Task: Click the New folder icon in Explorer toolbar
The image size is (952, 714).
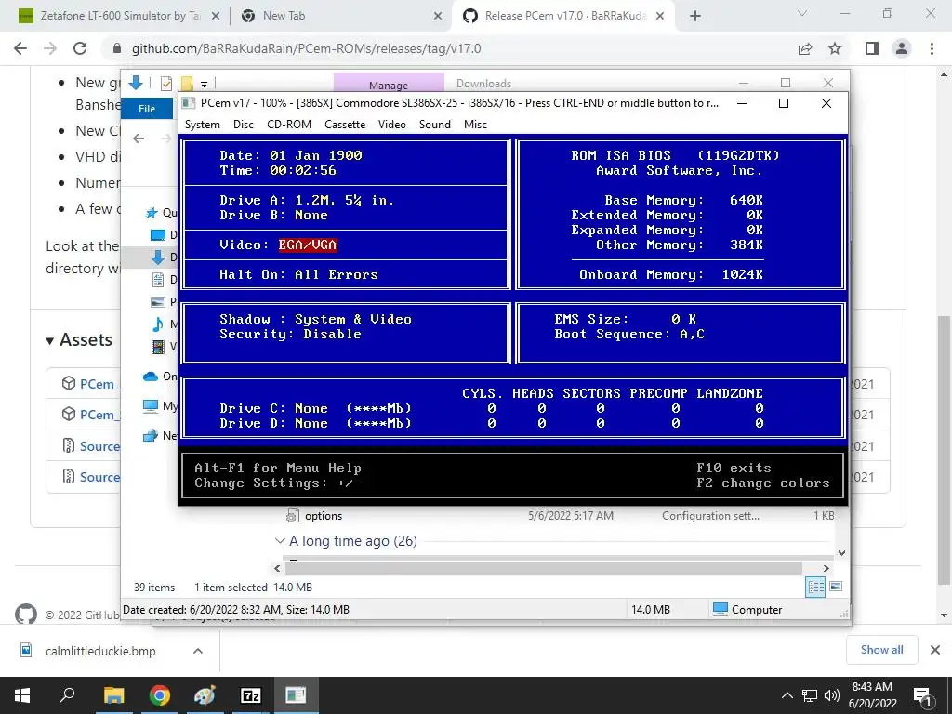Action: (187, 84)
